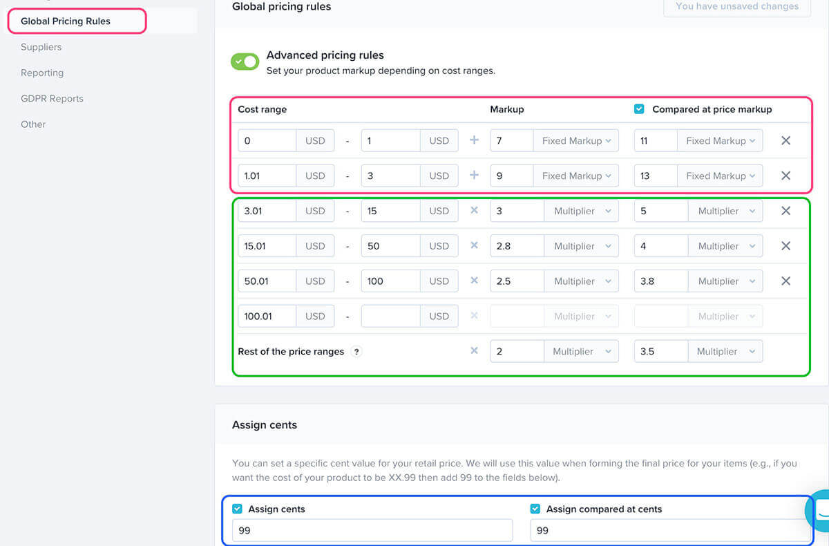Remove the 0–1 USD cost range row
The height and width of the screenshot is (546, 829).
click(x=785, y=140)
